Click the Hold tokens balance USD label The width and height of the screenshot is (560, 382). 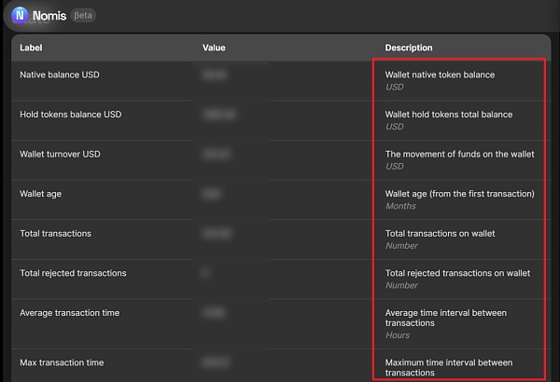(x=71, y=115)
